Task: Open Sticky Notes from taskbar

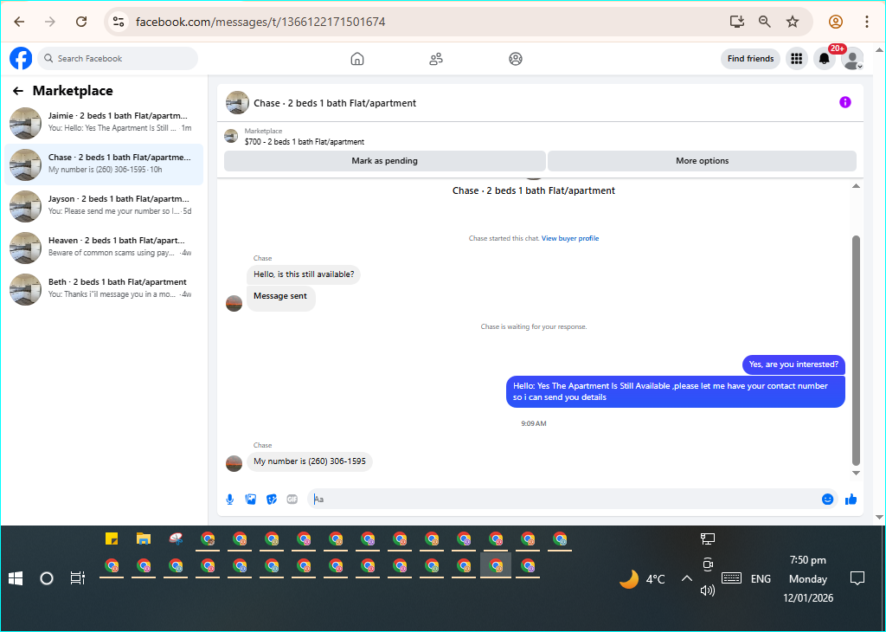Action: pyautogui.click(x=112, y=538)
